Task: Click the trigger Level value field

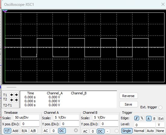Action: [145, 125]
